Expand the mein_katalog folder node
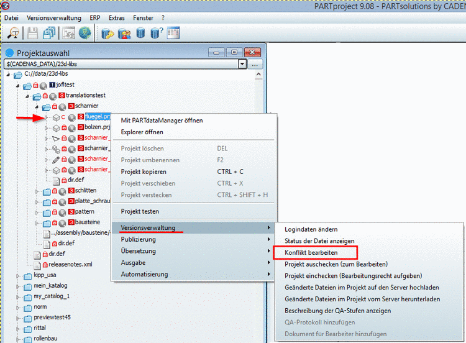The height and width of the screenshot is (343, 466). click(x=18, y=287)
